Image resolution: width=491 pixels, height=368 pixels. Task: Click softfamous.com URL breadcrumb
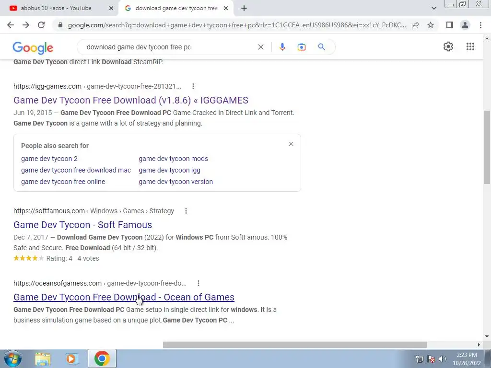coord(94,211)
